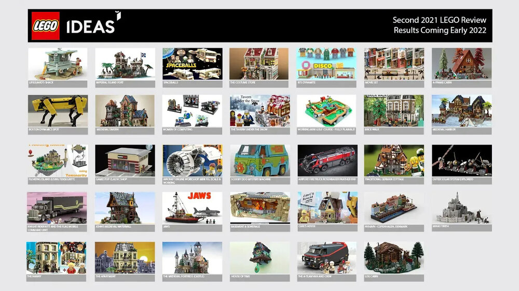The height and width of the screenshot is (291, 519).
Task: Open the Movie Set thumbnail
Action: pos(394,64)
